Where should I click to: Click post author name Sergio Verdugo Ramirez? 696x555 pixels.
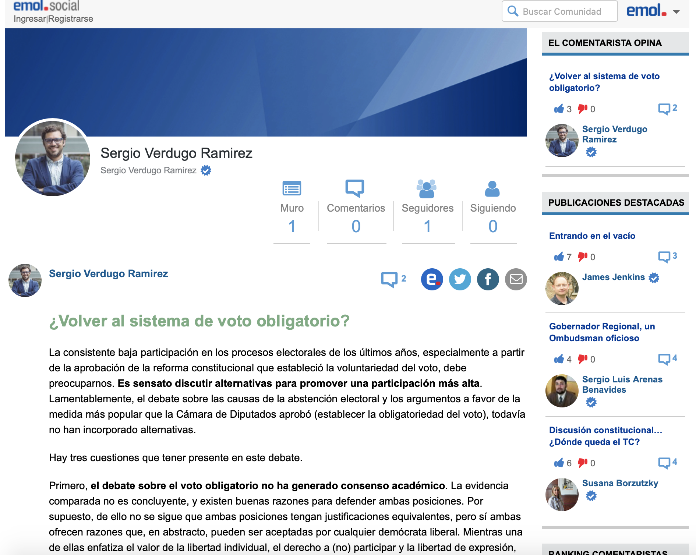click(x=109, y=273)
